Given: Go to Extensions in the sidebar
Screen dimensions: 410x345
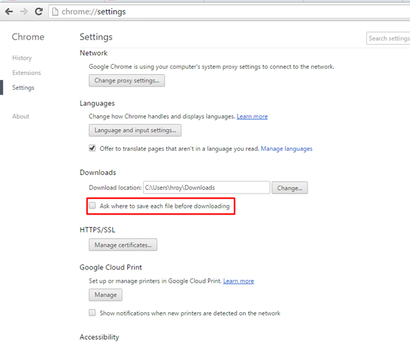Looking at the screenshot, I should 26,73.
